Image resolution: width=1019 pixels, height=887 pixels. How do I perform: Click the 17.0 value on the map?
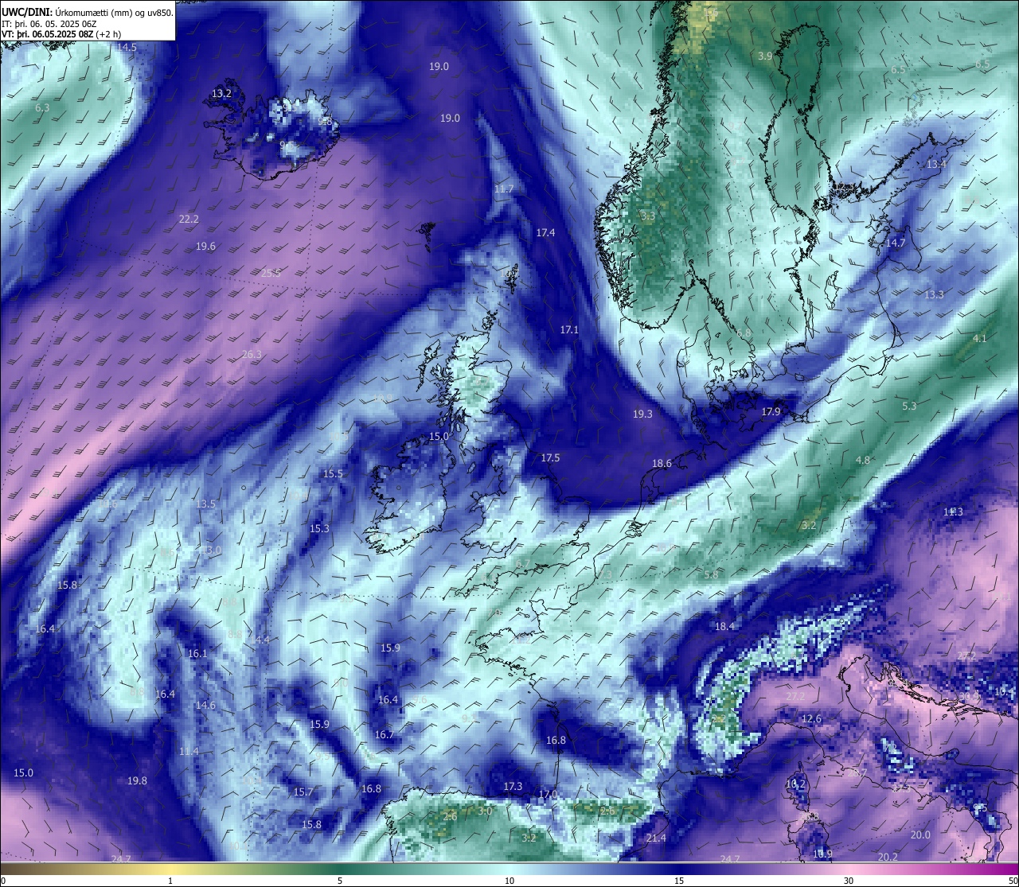click(547, 794)
